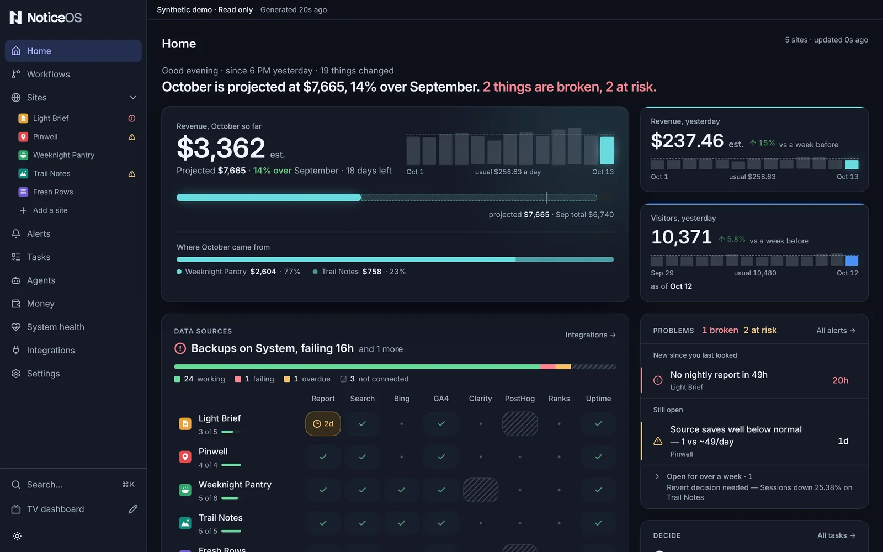Click the Money wallet icon
883x552 pixels.
coord(16,304)
